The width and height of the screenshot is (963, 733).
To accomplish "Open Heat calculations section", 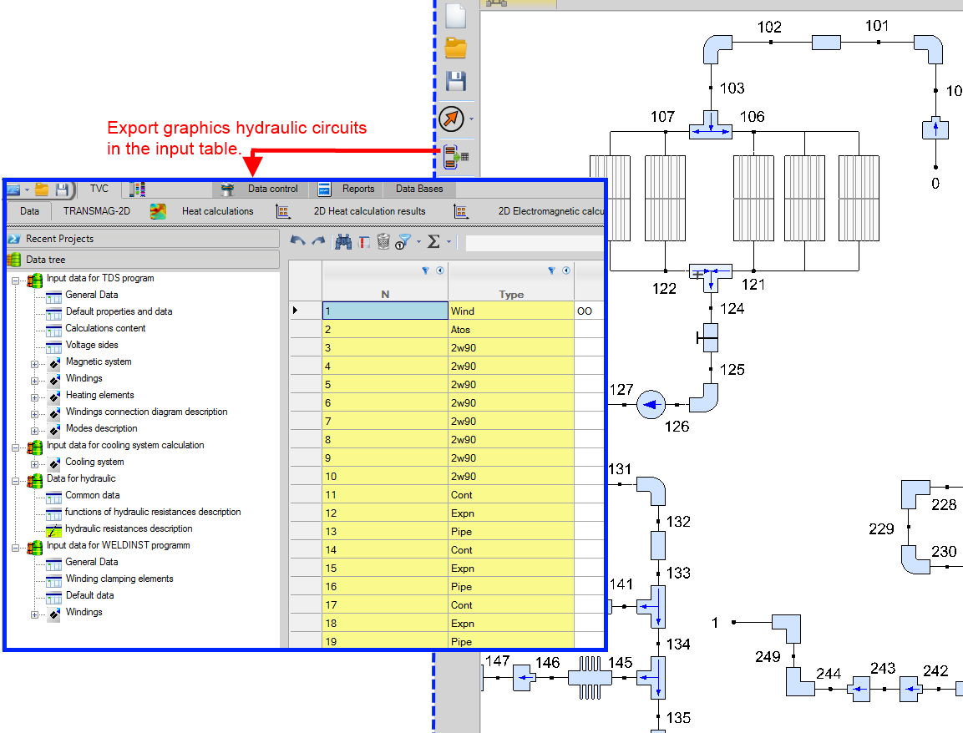I will [217, 211].
